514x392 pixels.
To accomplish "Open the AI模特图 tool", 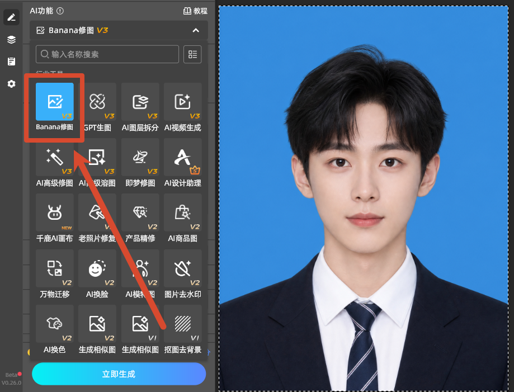I will pos(140,268).
